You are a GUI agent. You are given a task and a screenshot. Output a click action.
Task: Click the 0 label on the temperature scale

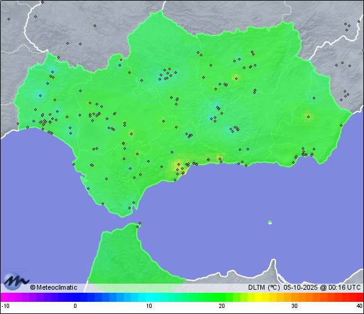(75, 306)
